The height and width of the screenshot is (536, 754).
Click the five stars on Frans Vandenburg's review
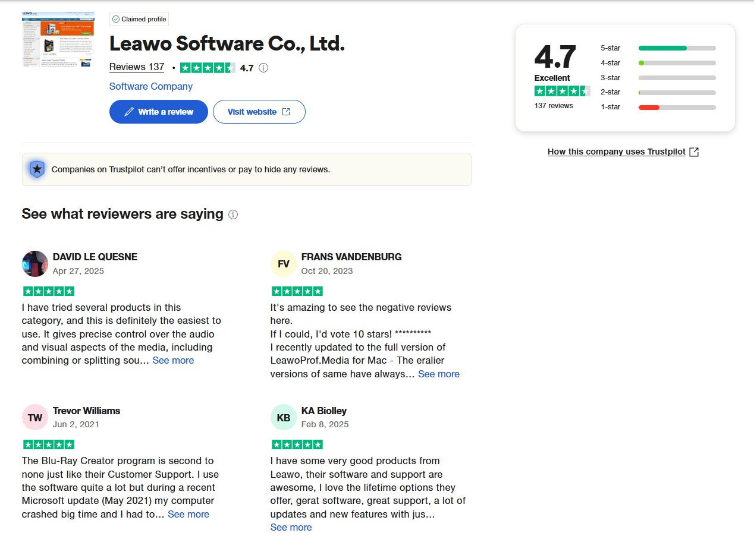(297, 291)
